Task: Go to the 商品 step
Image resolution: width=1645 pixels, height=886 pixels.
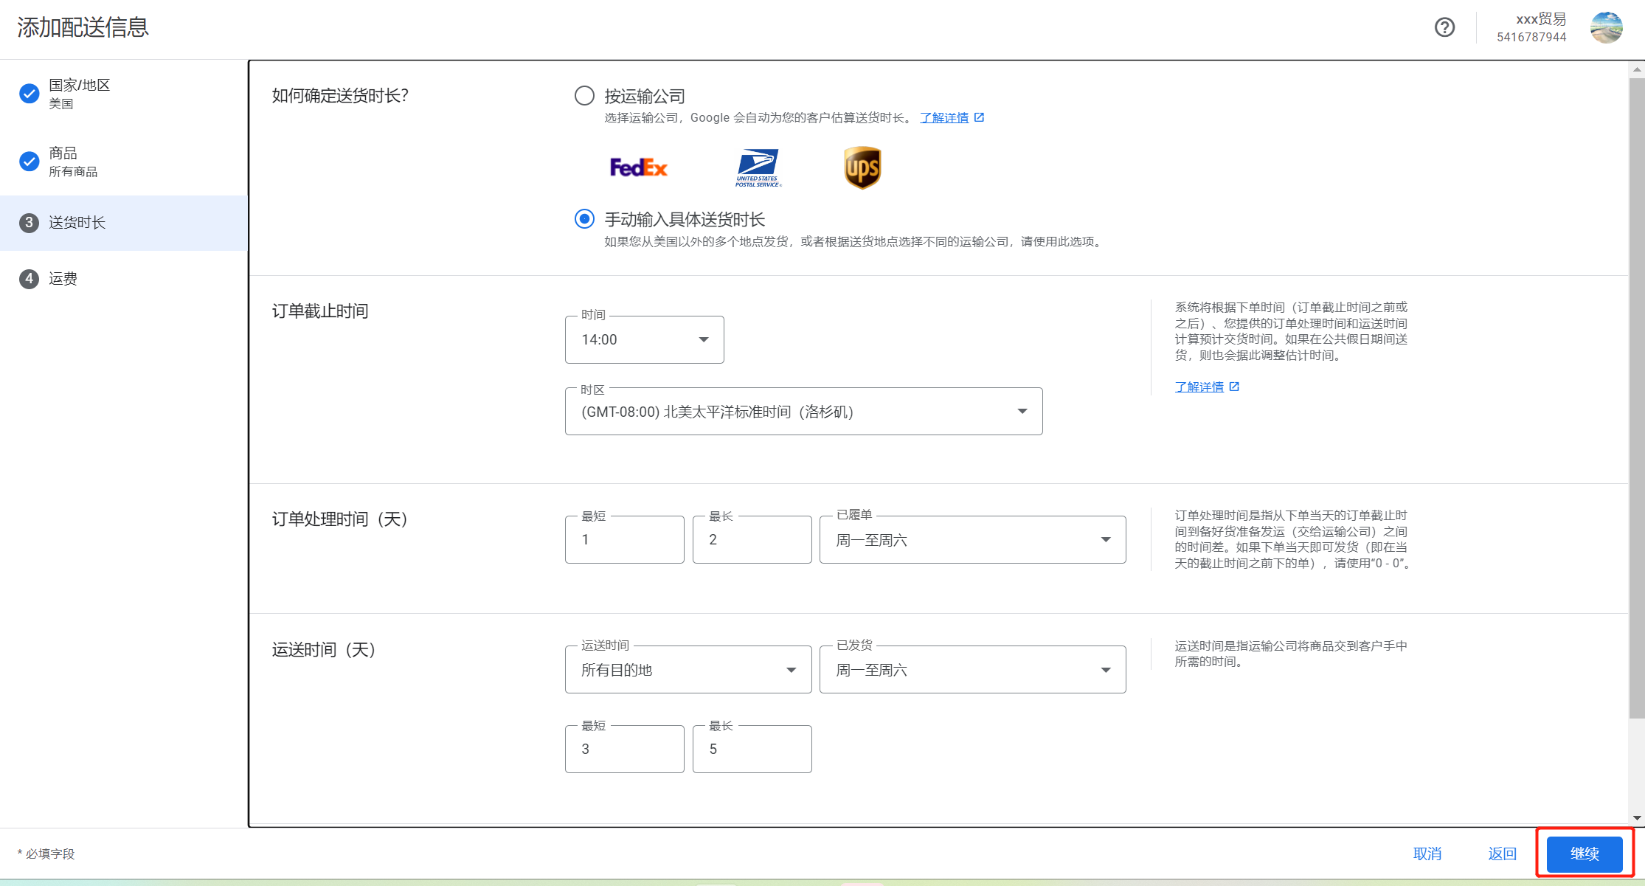Action: pos(124,162)
